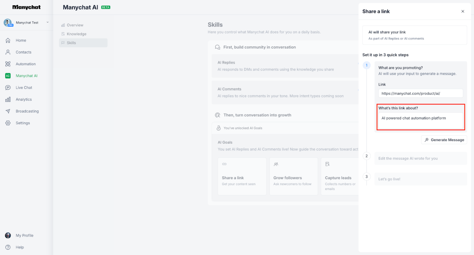Click the chain link icon on Share a link card
Image resolution: width=474 pixels, height=255 pixels.
[224, 164]
